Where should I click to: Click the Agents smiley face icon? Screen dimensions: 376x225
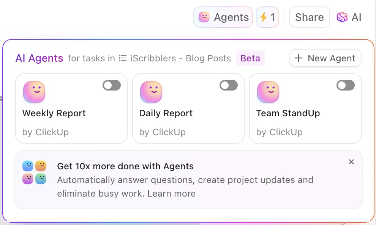(204, 17)
